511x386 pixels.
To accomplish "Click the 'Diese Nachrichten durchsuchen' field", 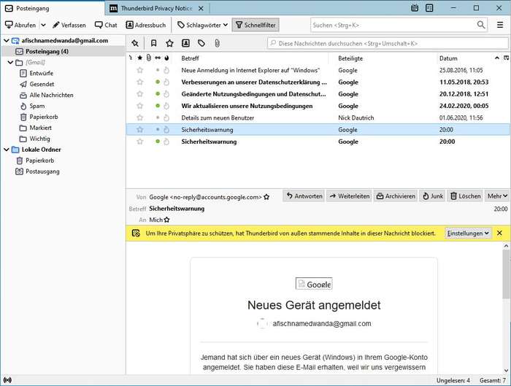I will 388,43.
